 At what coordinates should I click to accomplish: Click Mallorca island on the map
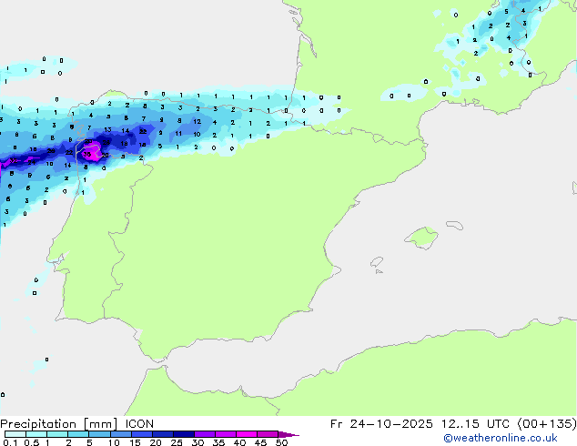point(421,238)
